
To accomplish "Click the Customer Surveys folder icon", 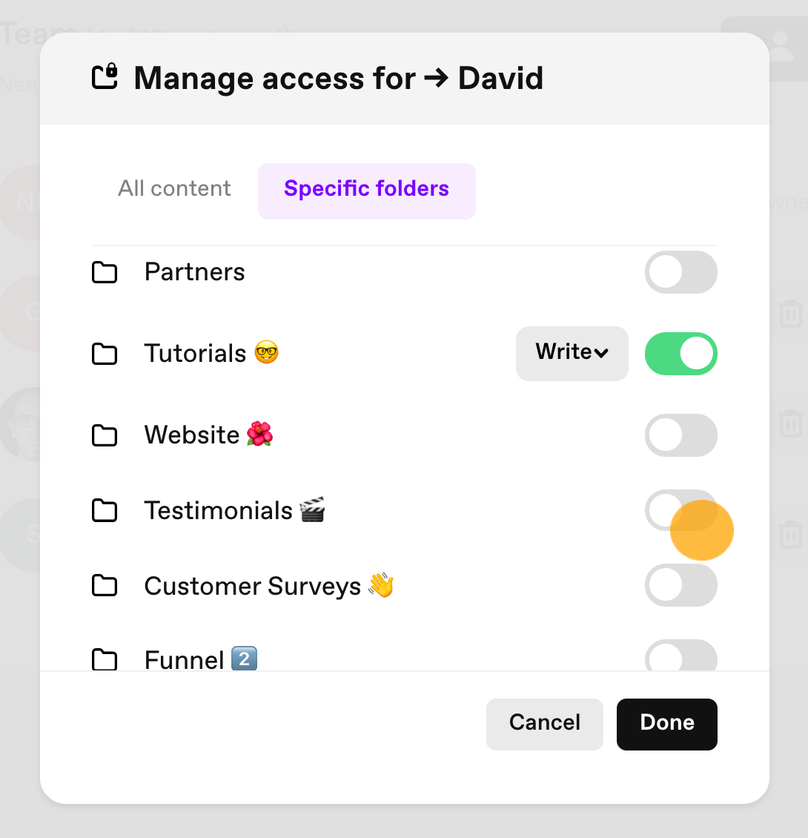I will [105, 585].
